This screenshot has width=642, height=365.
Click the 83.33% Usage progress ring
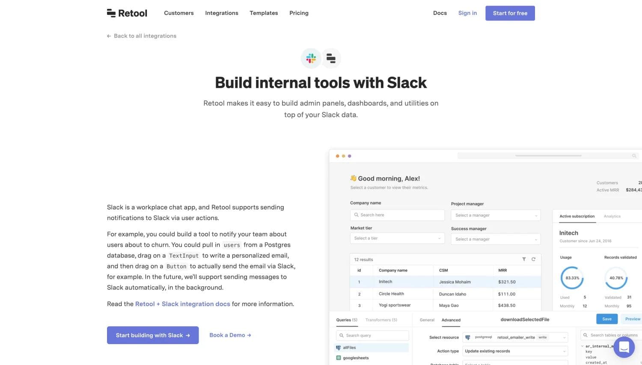(572, 278)
